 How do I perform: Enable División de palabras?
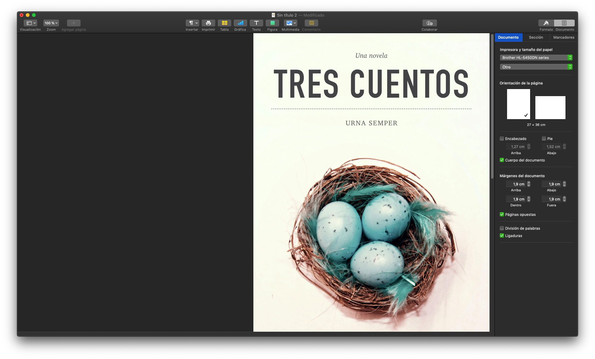pos(502,228)
